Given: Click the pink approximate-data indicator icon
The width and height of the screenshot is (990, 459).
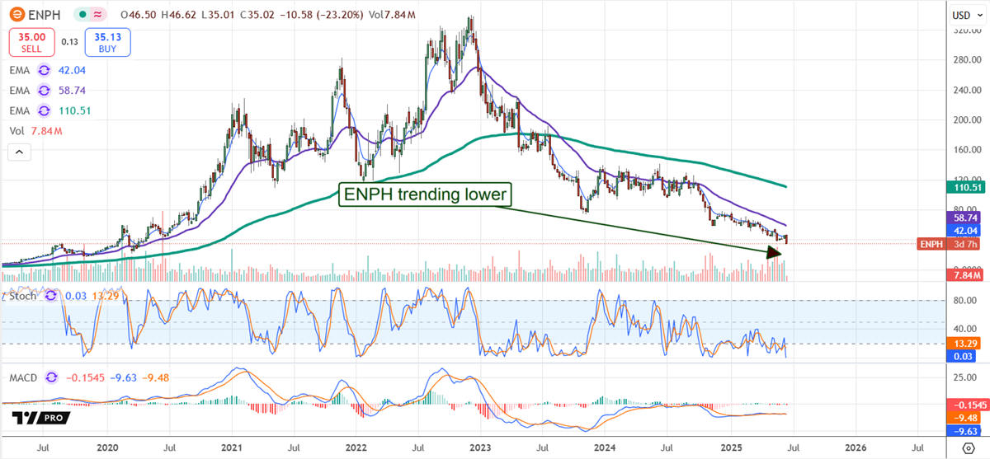Looking at the screenshot, I should coord(98,15).
